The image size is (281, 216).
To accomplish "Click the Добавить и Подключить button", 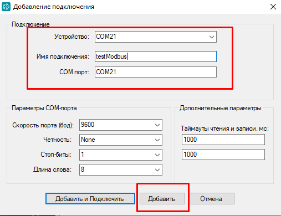I will (x=90, y=199).
